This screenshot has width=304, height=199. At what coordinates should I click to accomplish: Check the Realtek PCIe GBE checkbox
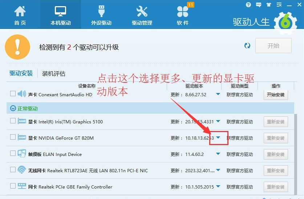(13, 186)
